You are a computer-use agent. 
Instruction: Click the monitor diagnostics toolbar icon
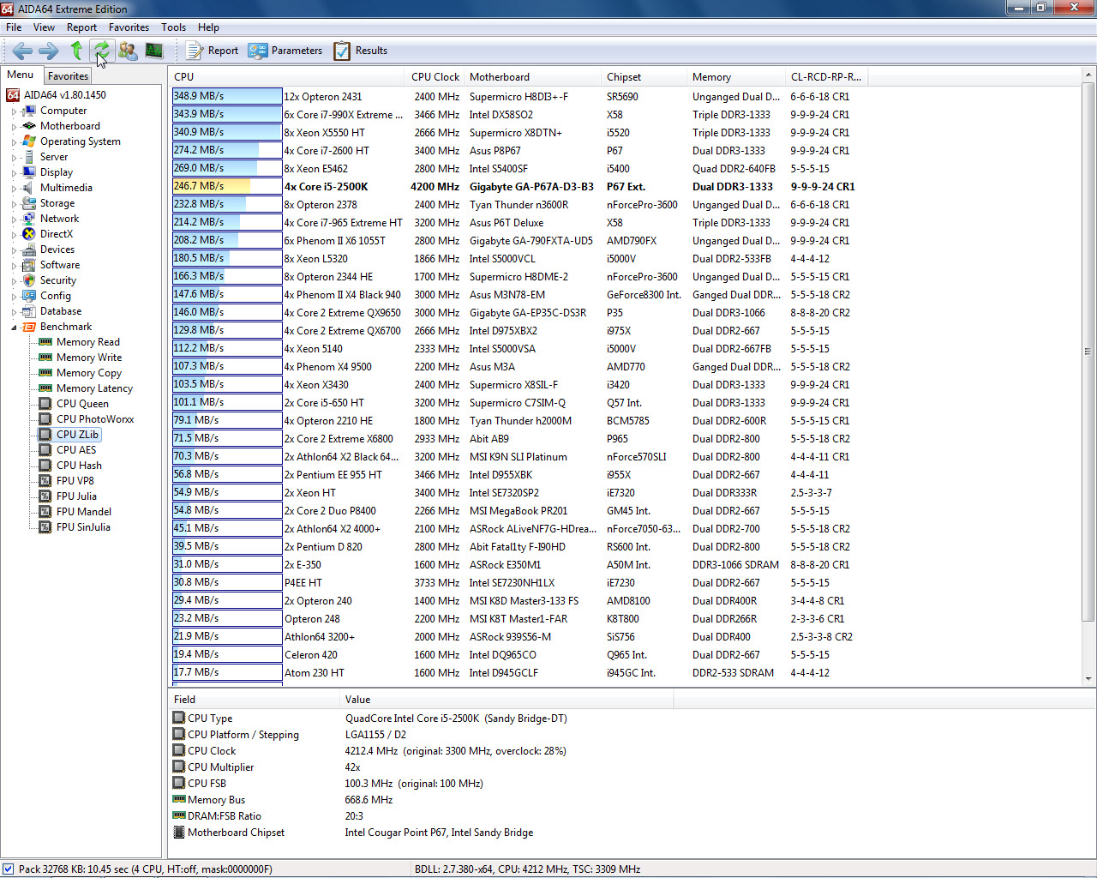pyautogui.click(x=154, y=51)
